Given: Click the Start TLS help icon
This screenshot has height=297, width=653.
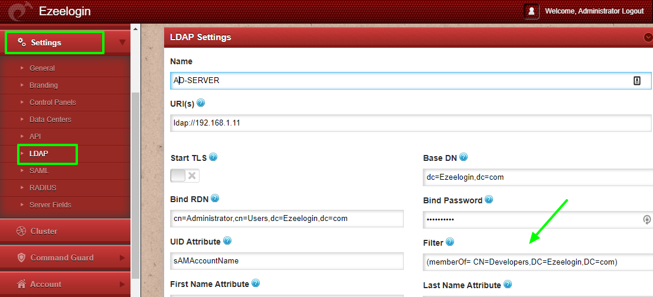Looking at the screenshot, I should [x=213, y=157].
